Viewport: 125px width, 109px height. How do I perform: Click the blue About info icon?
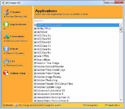pyautogui.click(x=6, y=49)
